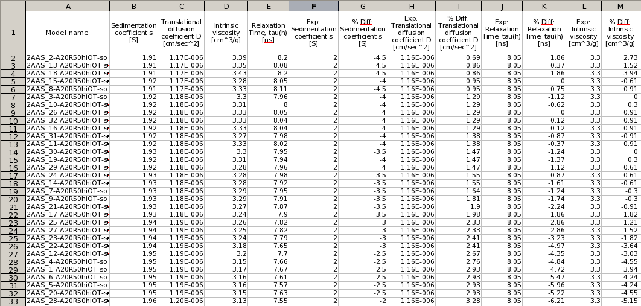
Task: Select column M header
Action: 620,6
